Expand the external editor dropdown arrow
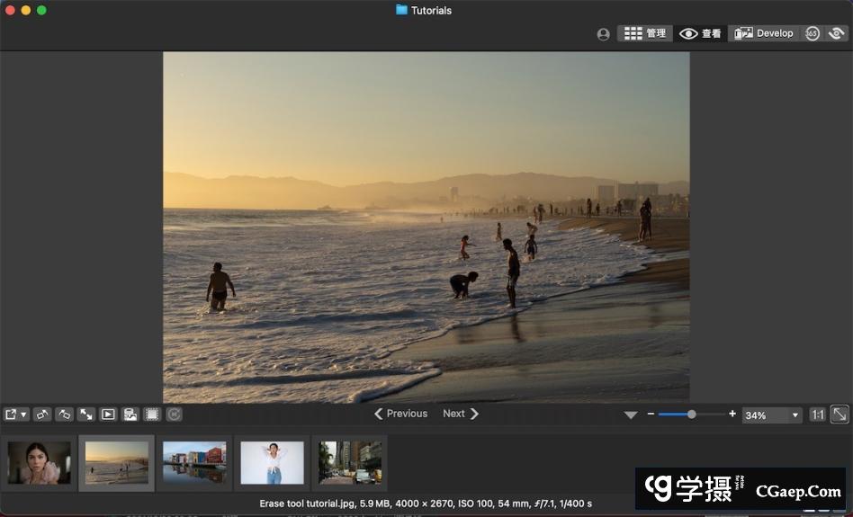The image size is (853, 517). [x=24, y=414]
